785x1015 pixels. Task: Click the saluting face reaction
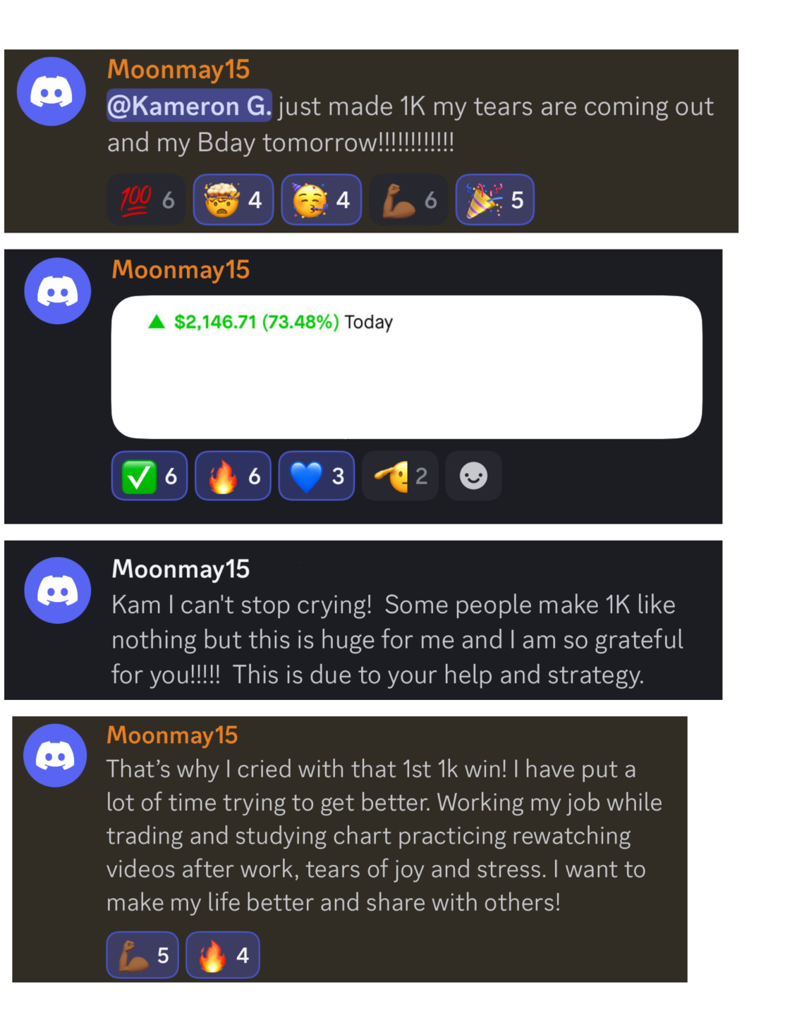400,476
